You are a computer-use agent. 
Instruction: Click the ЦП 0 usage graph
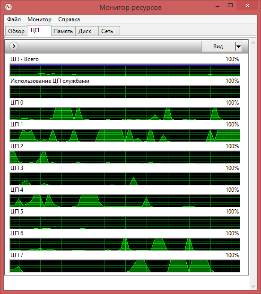click(x=125, y=114)
